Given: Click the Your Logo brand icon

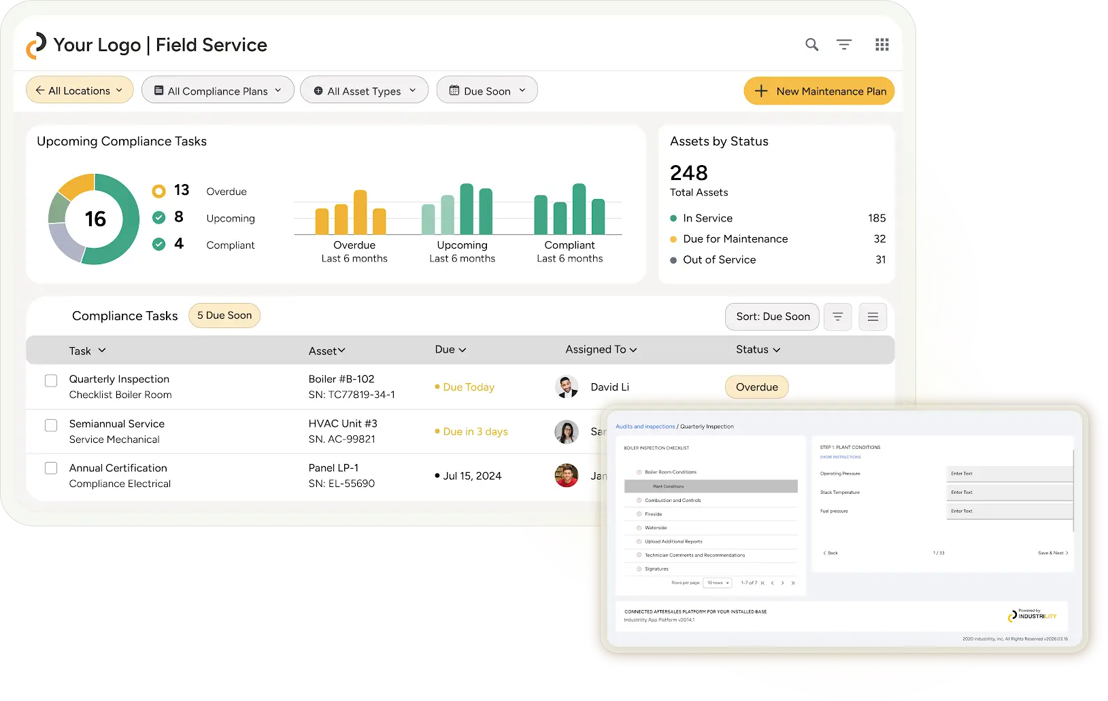Looking at the screenshot, I should pyautogui.click(x=36, y=46).
